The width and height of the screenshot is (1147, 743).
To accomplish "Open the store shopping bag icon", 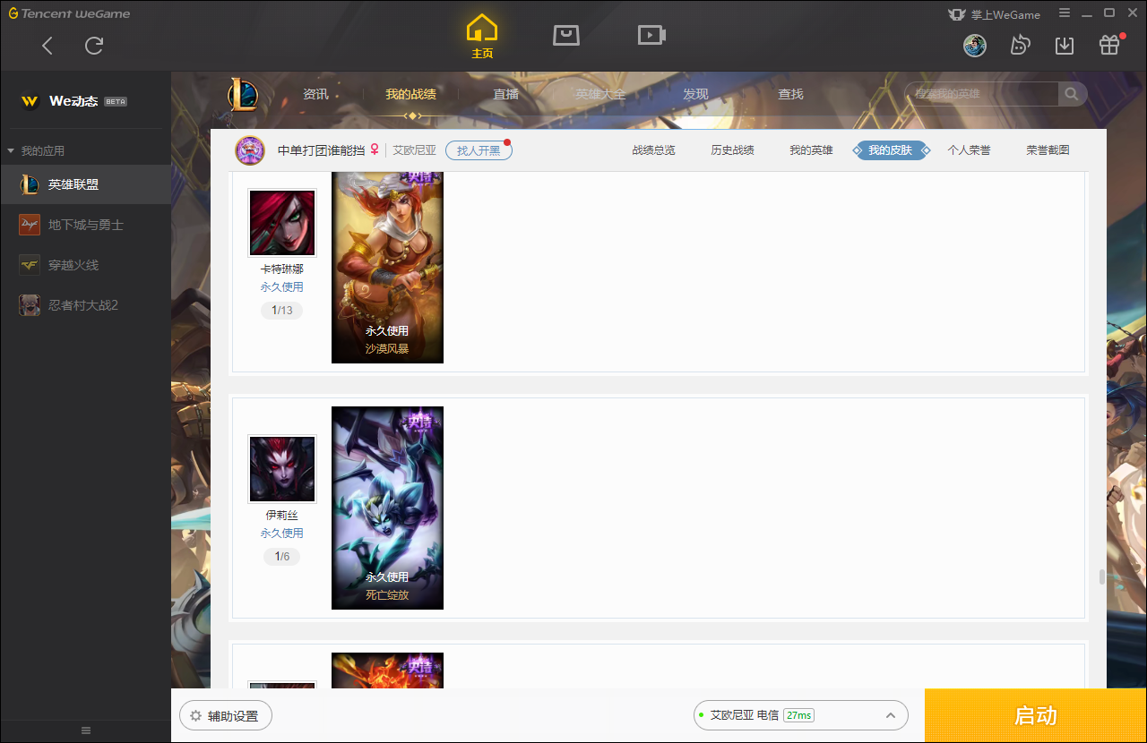I will [x=566, y=35].
